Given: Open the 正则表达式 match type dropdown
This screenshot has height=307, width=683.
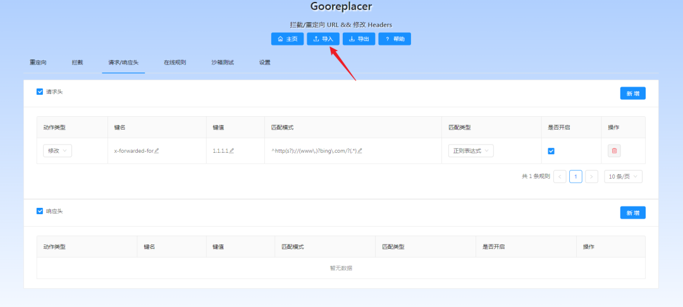Looking at the screenshot, I should pyautogui.click(x=471, y=151).
